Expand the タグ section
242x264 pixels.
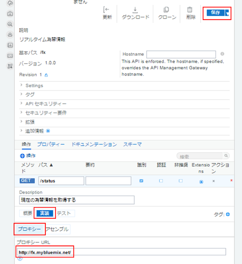pos(125,95)
